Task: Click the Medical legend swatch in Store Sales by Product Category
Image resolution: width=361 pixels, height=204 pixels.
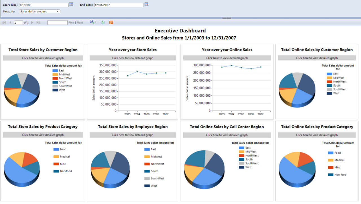Action: pos(56,157)
